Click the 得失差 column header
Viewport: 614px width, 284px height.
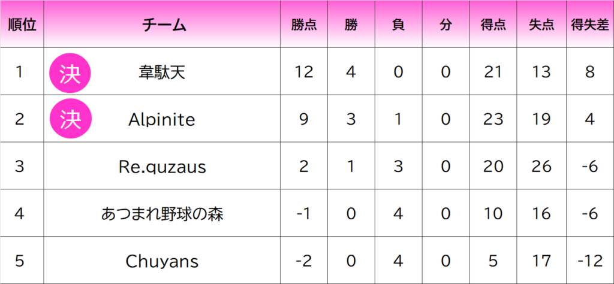pyautogui.click(x=589, y=25)
